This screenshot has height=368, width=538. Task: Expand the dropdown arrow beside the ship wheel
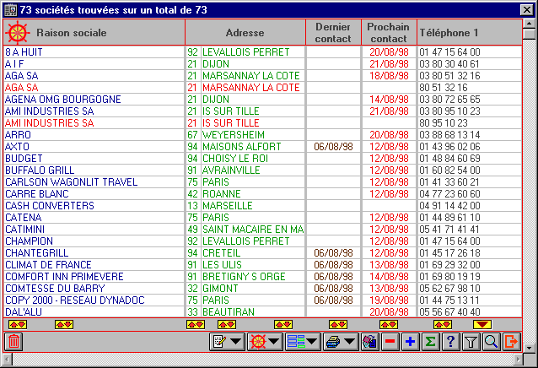tap(274, 342)
